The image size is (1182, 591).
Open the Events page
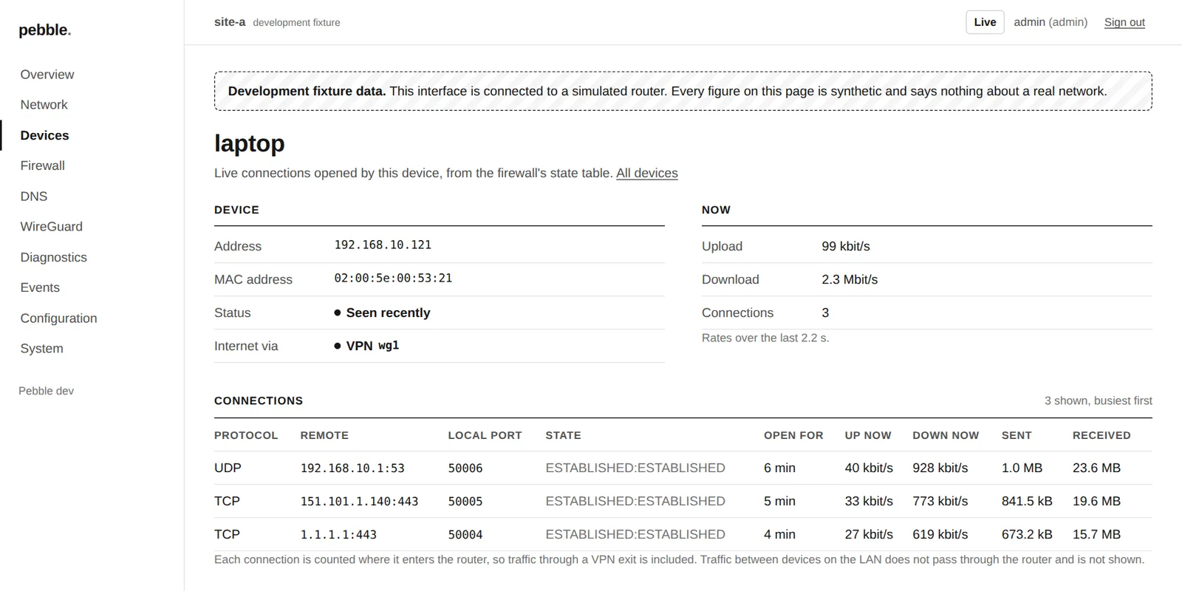tap(40, 287)
